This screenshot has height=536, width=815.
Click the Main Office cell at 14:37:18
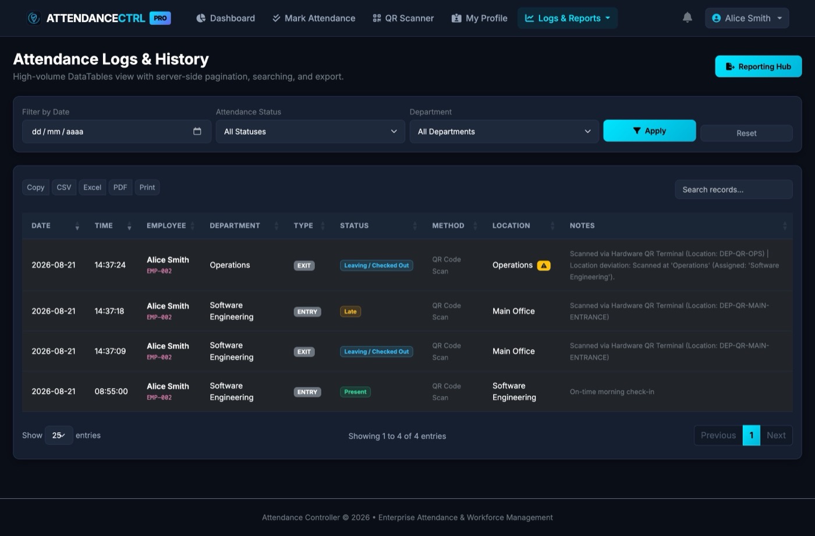tap(513, 311)
